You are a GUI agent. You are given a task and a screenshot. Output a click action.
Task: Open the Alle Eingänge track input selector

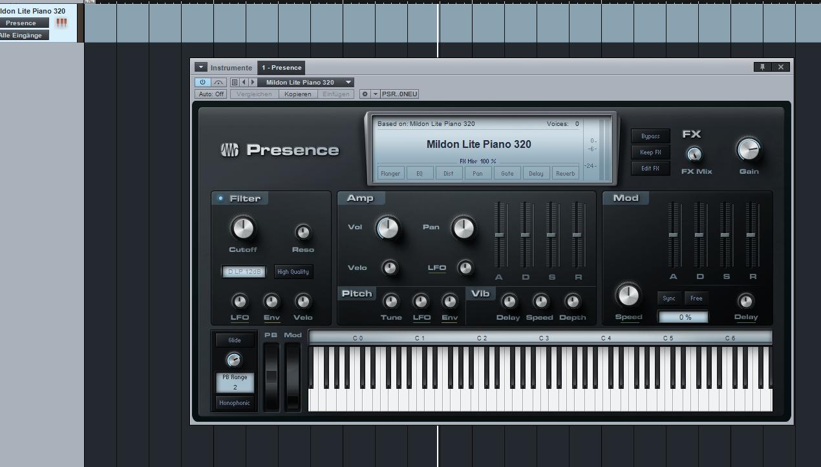(x=24, y=36)
